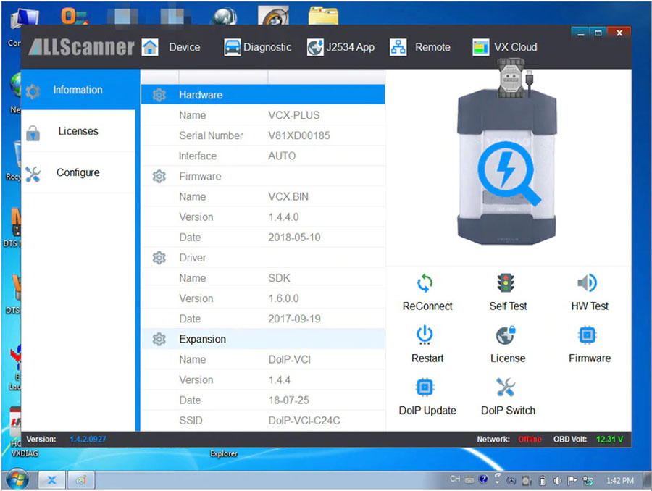
Task: Click the Information gear icon
Action: pyautogui.click(x=33, y=91)
